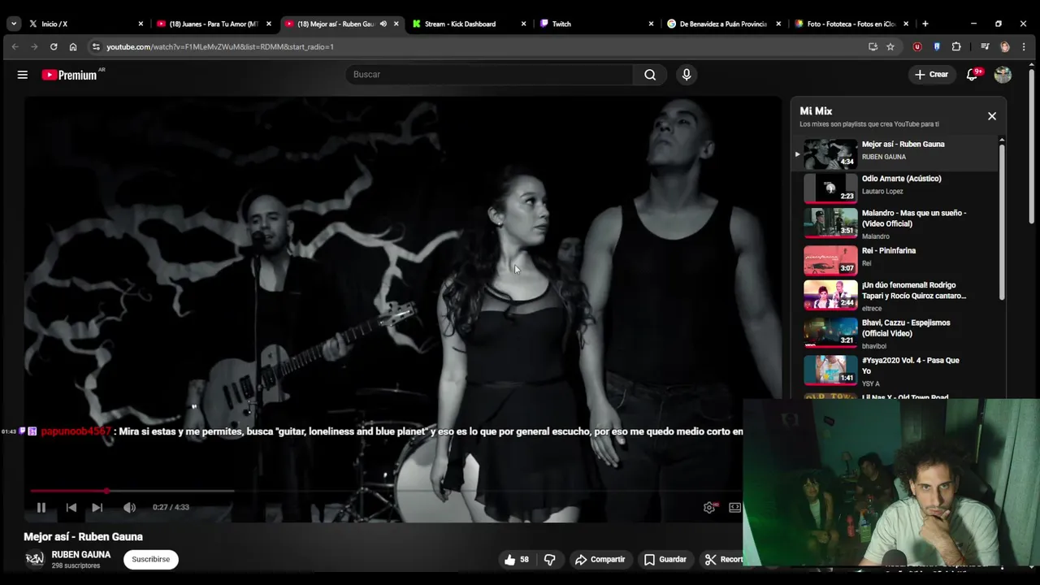Open the Chrome profile avatar
Image resolution: width=1040 pixels, height=585 pixels.
pos(1004,47)
